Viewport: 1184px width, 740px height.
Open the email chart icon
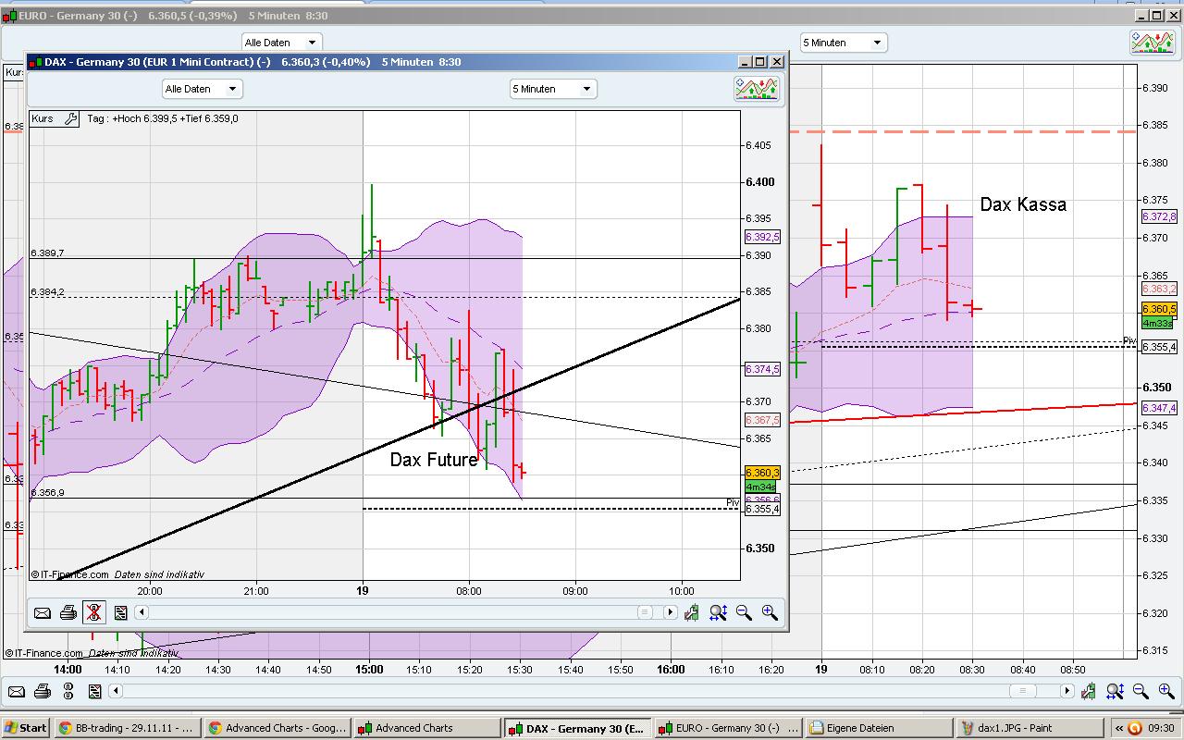pyautogui.click(x=43, y=612)
